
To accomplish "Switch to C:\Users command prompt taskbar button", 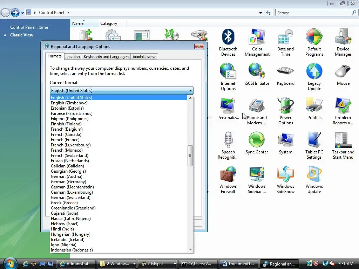I will (198, 264).
